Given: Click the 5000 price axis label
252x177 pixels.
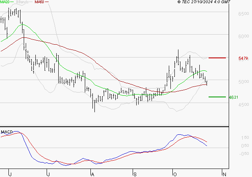Looking at the screenshot, I should pos(244,82).
